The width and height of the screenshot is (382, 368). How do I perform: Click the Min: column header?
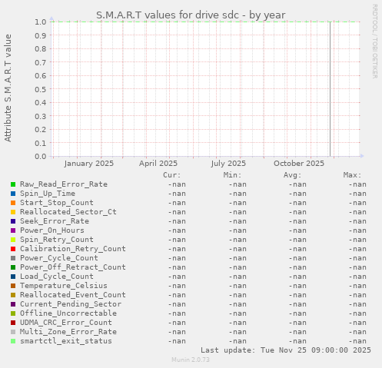[232, 175]
